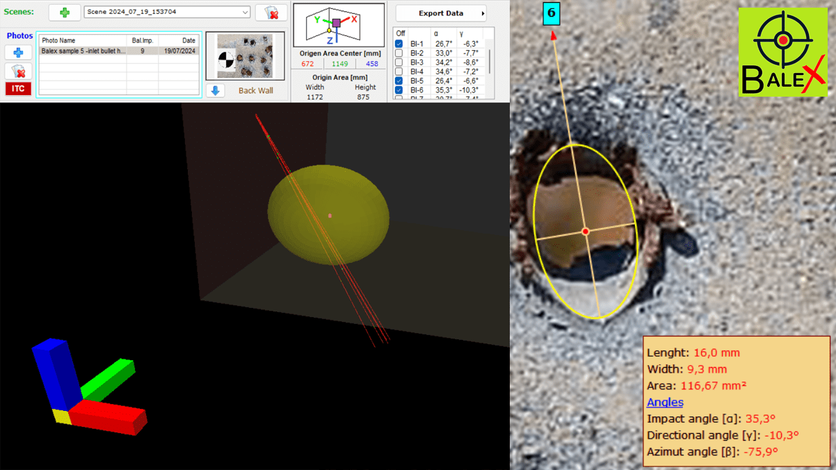Open the scene dropdown Scene 2024_07_19_153704
This screenshot has height=470, width=836.
click(167, 13)
